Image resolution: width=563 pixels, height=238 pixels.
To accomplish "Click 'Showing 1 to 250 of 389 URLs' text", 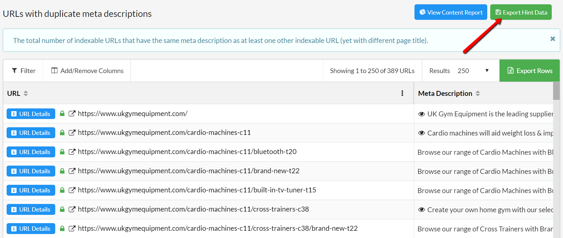I will 372,71.
